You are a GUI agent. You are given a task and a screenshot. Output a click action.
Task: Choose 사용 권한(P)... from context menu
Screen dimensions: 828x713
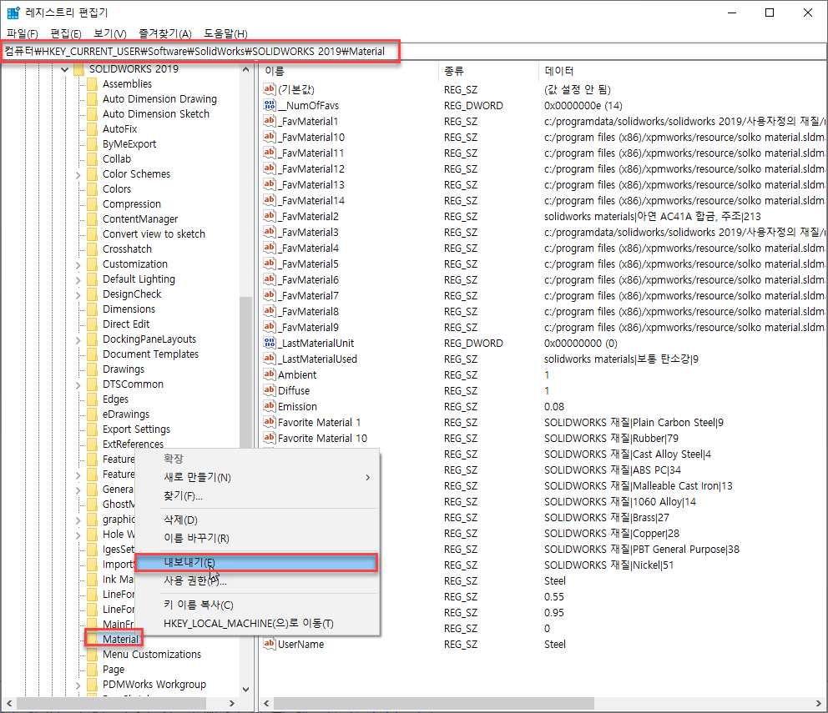tap(256, 581)
